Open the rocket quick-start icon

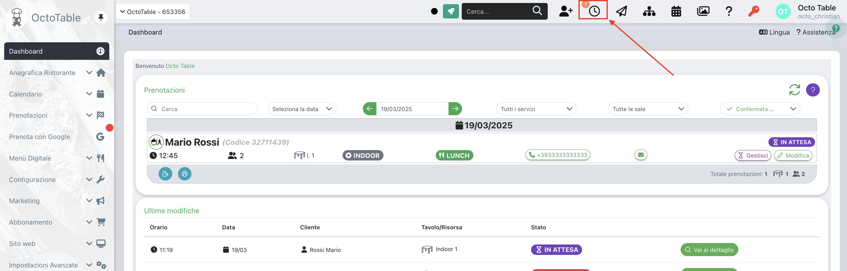451,12
